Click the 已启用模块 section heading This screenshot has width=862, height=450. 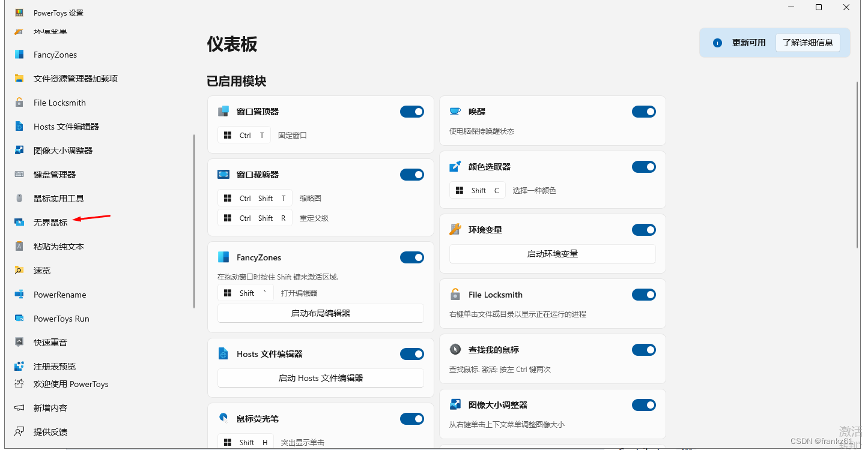(x=237, y=81)
